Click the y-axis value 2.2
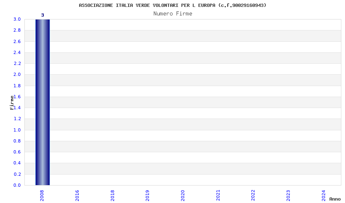 tap(17, 63)
